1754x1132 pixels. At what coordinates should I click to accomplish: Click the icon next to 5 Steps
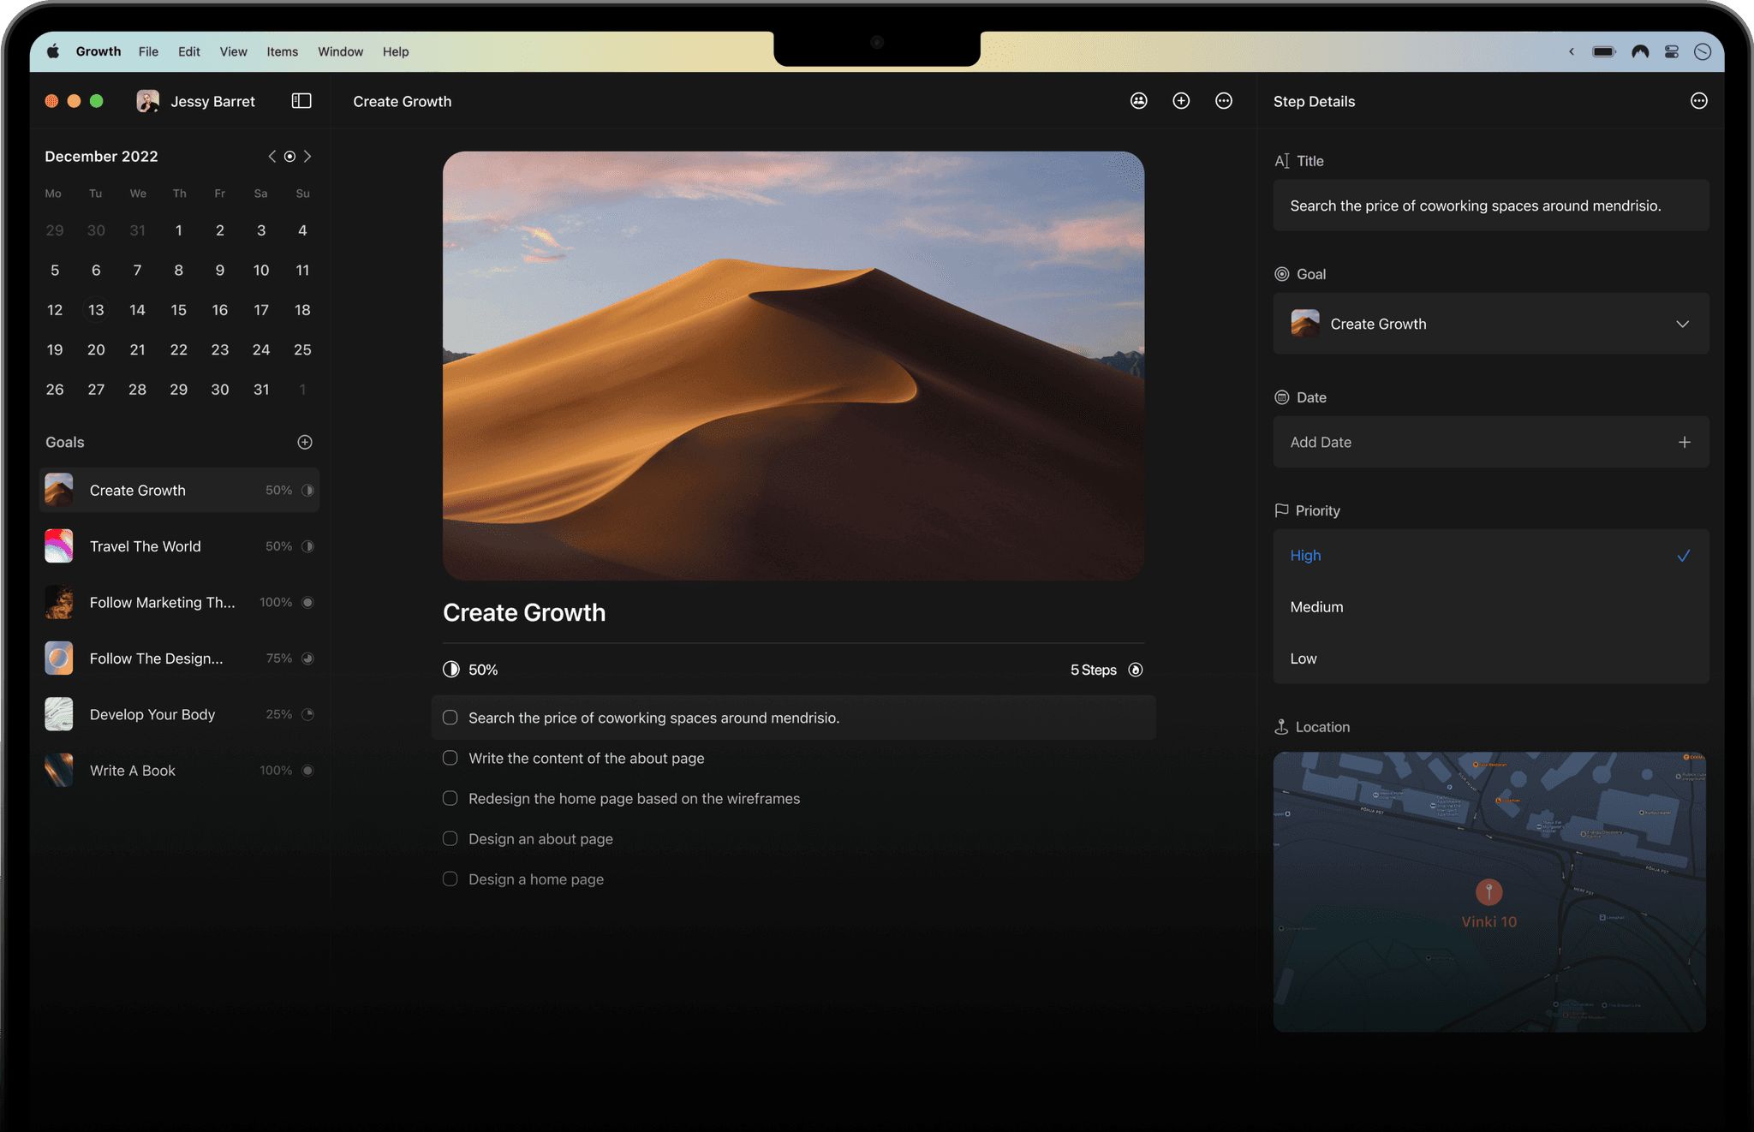(1136, 670)
